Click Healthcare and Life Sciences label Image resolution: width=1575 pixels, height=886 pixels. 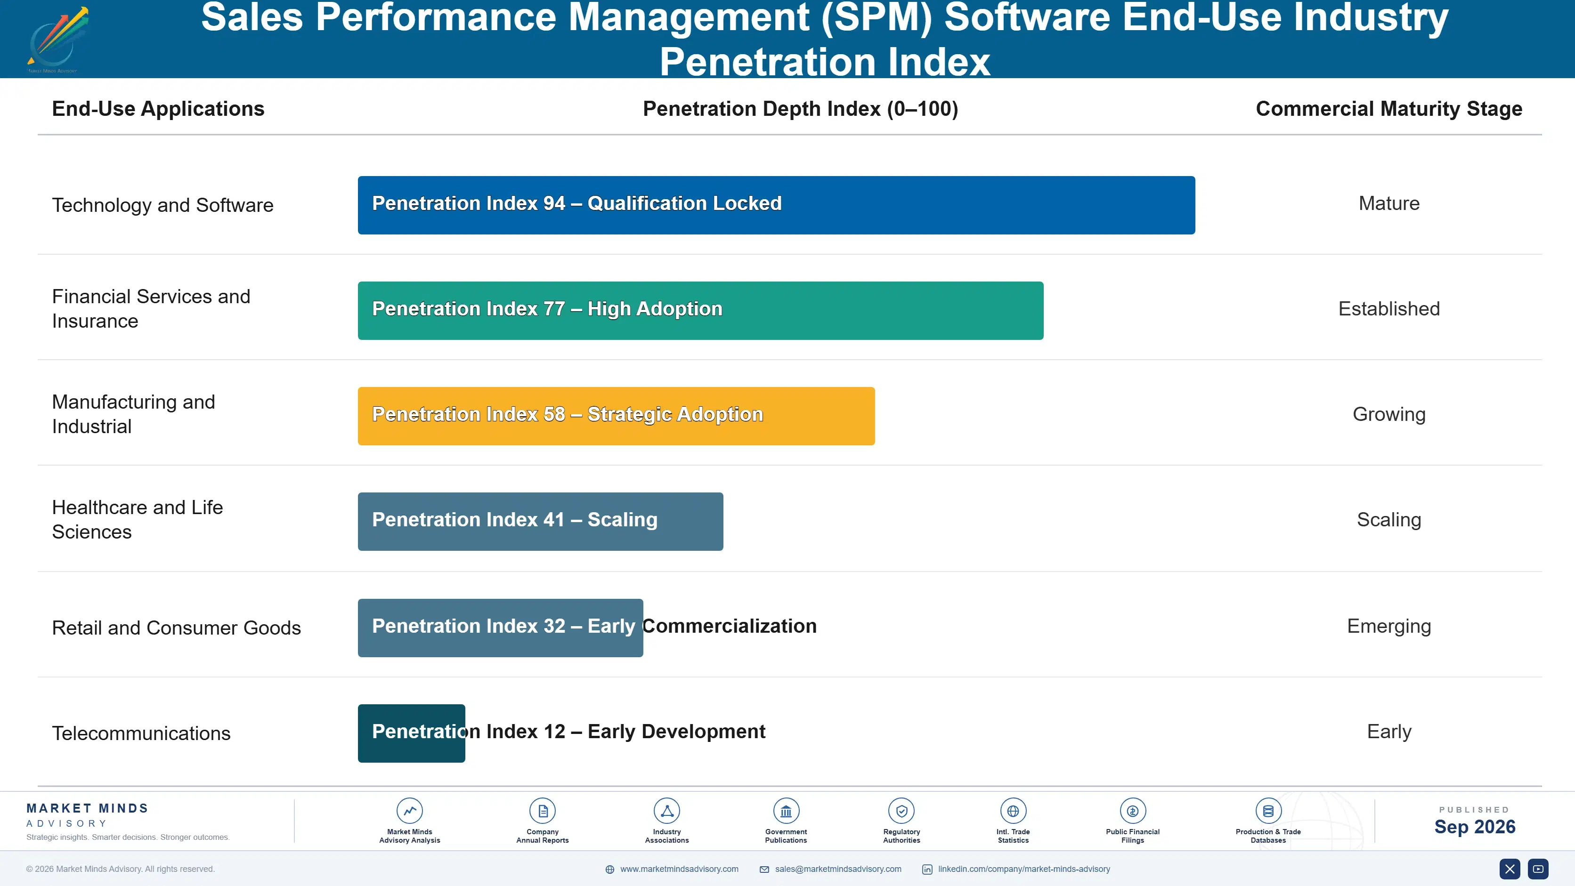138,519
